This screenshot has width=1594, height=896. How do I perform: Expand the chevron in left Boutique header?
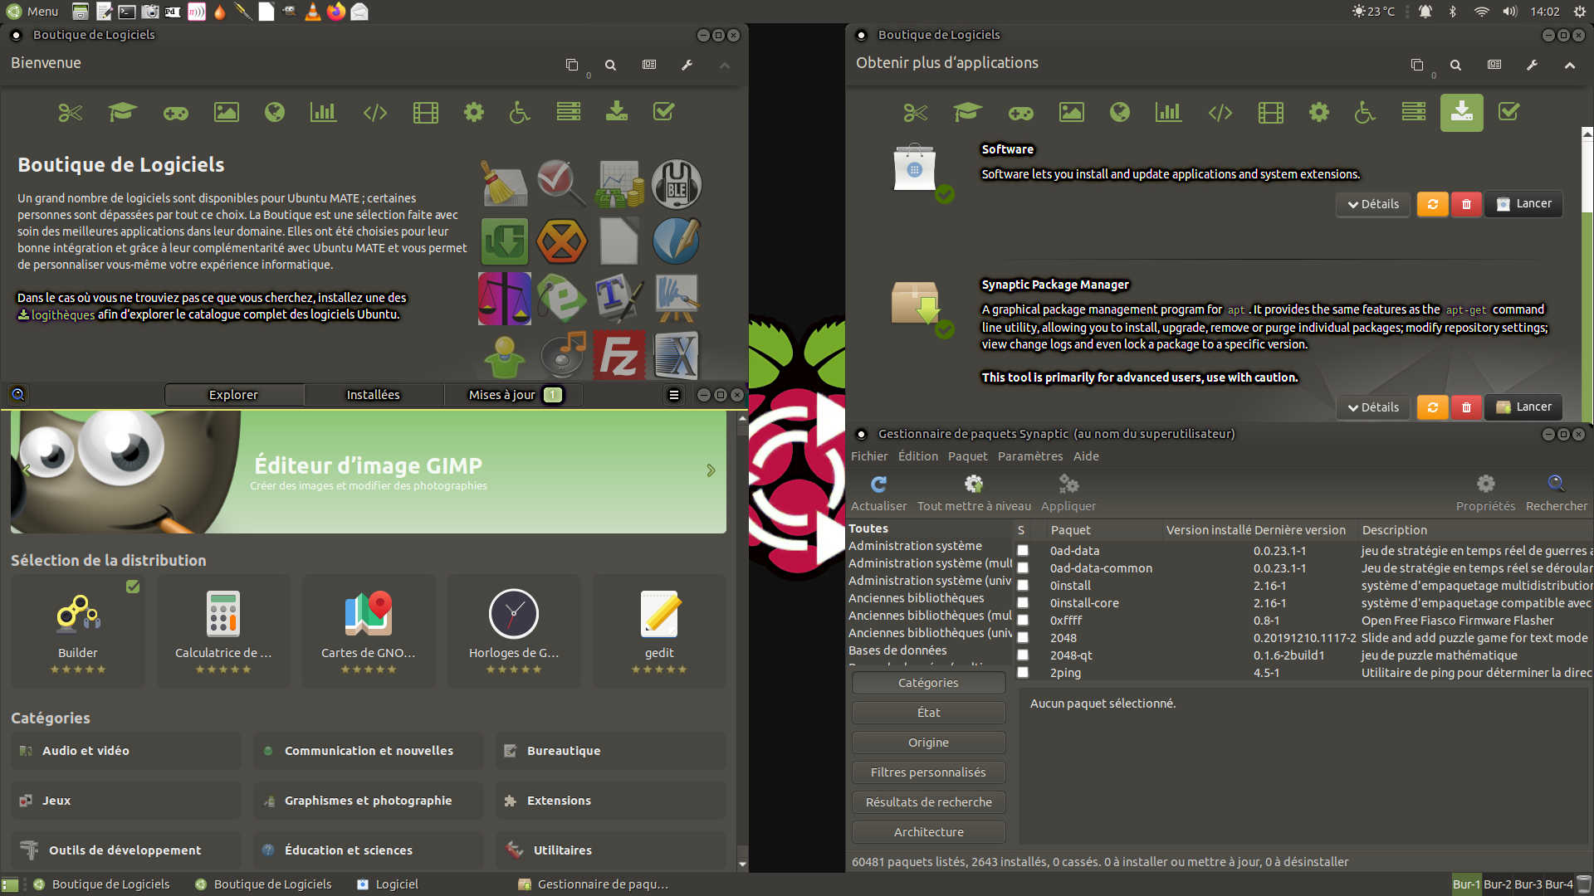[725, 65]
